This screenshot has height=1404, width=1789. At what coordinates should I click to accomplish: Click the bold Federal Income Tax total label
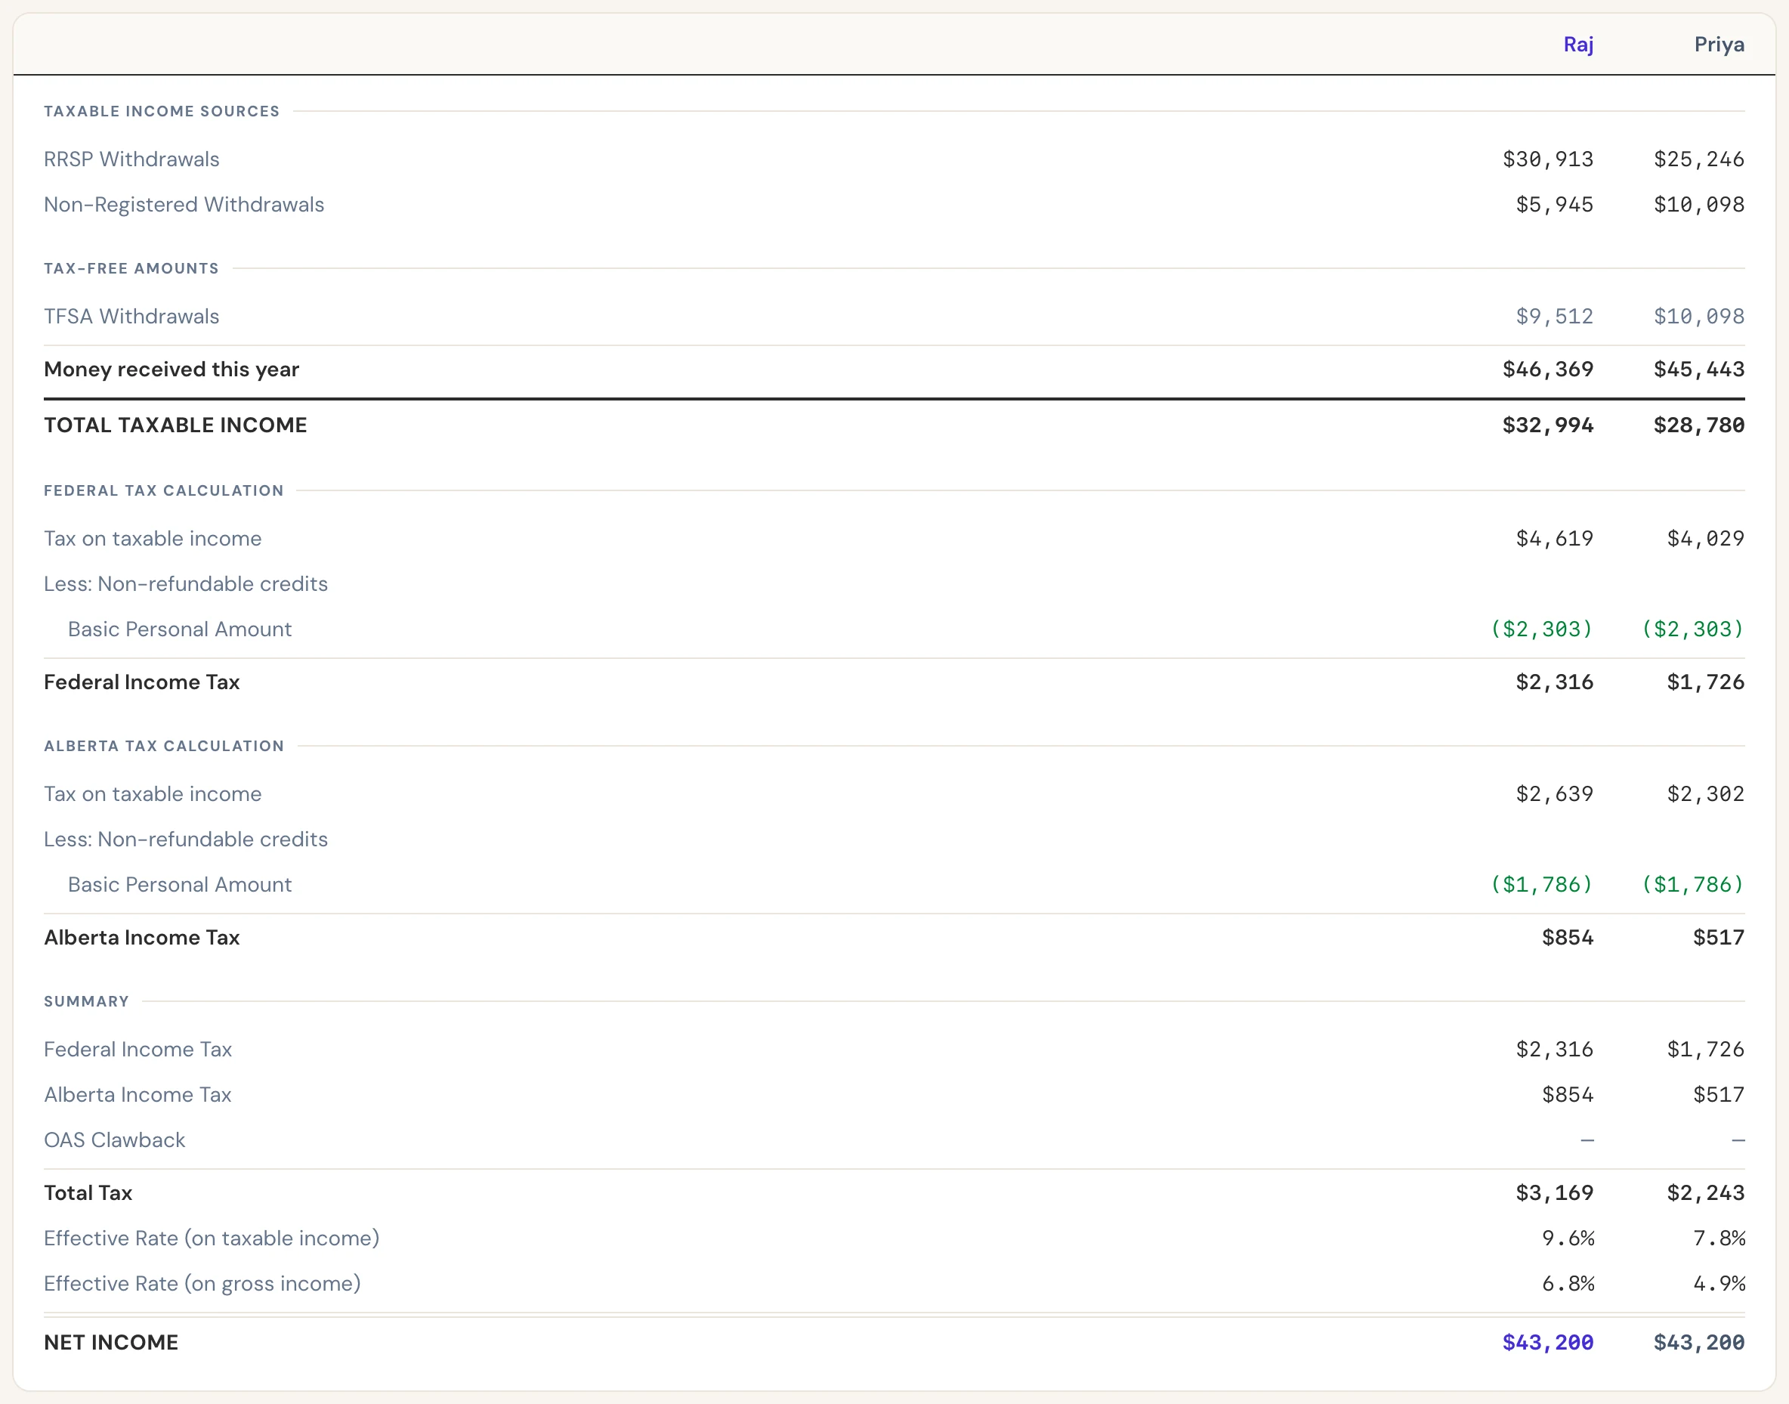(141, 682)
